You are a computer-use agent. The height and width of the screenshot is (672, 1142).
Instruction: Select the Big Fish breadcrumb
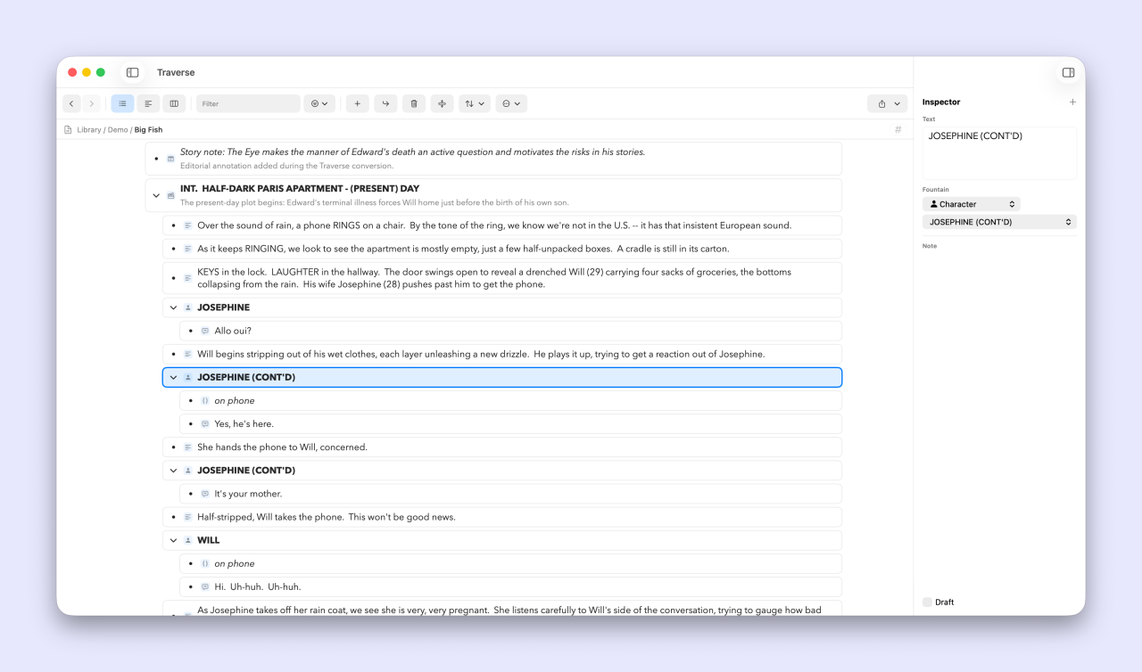point(149,130)
